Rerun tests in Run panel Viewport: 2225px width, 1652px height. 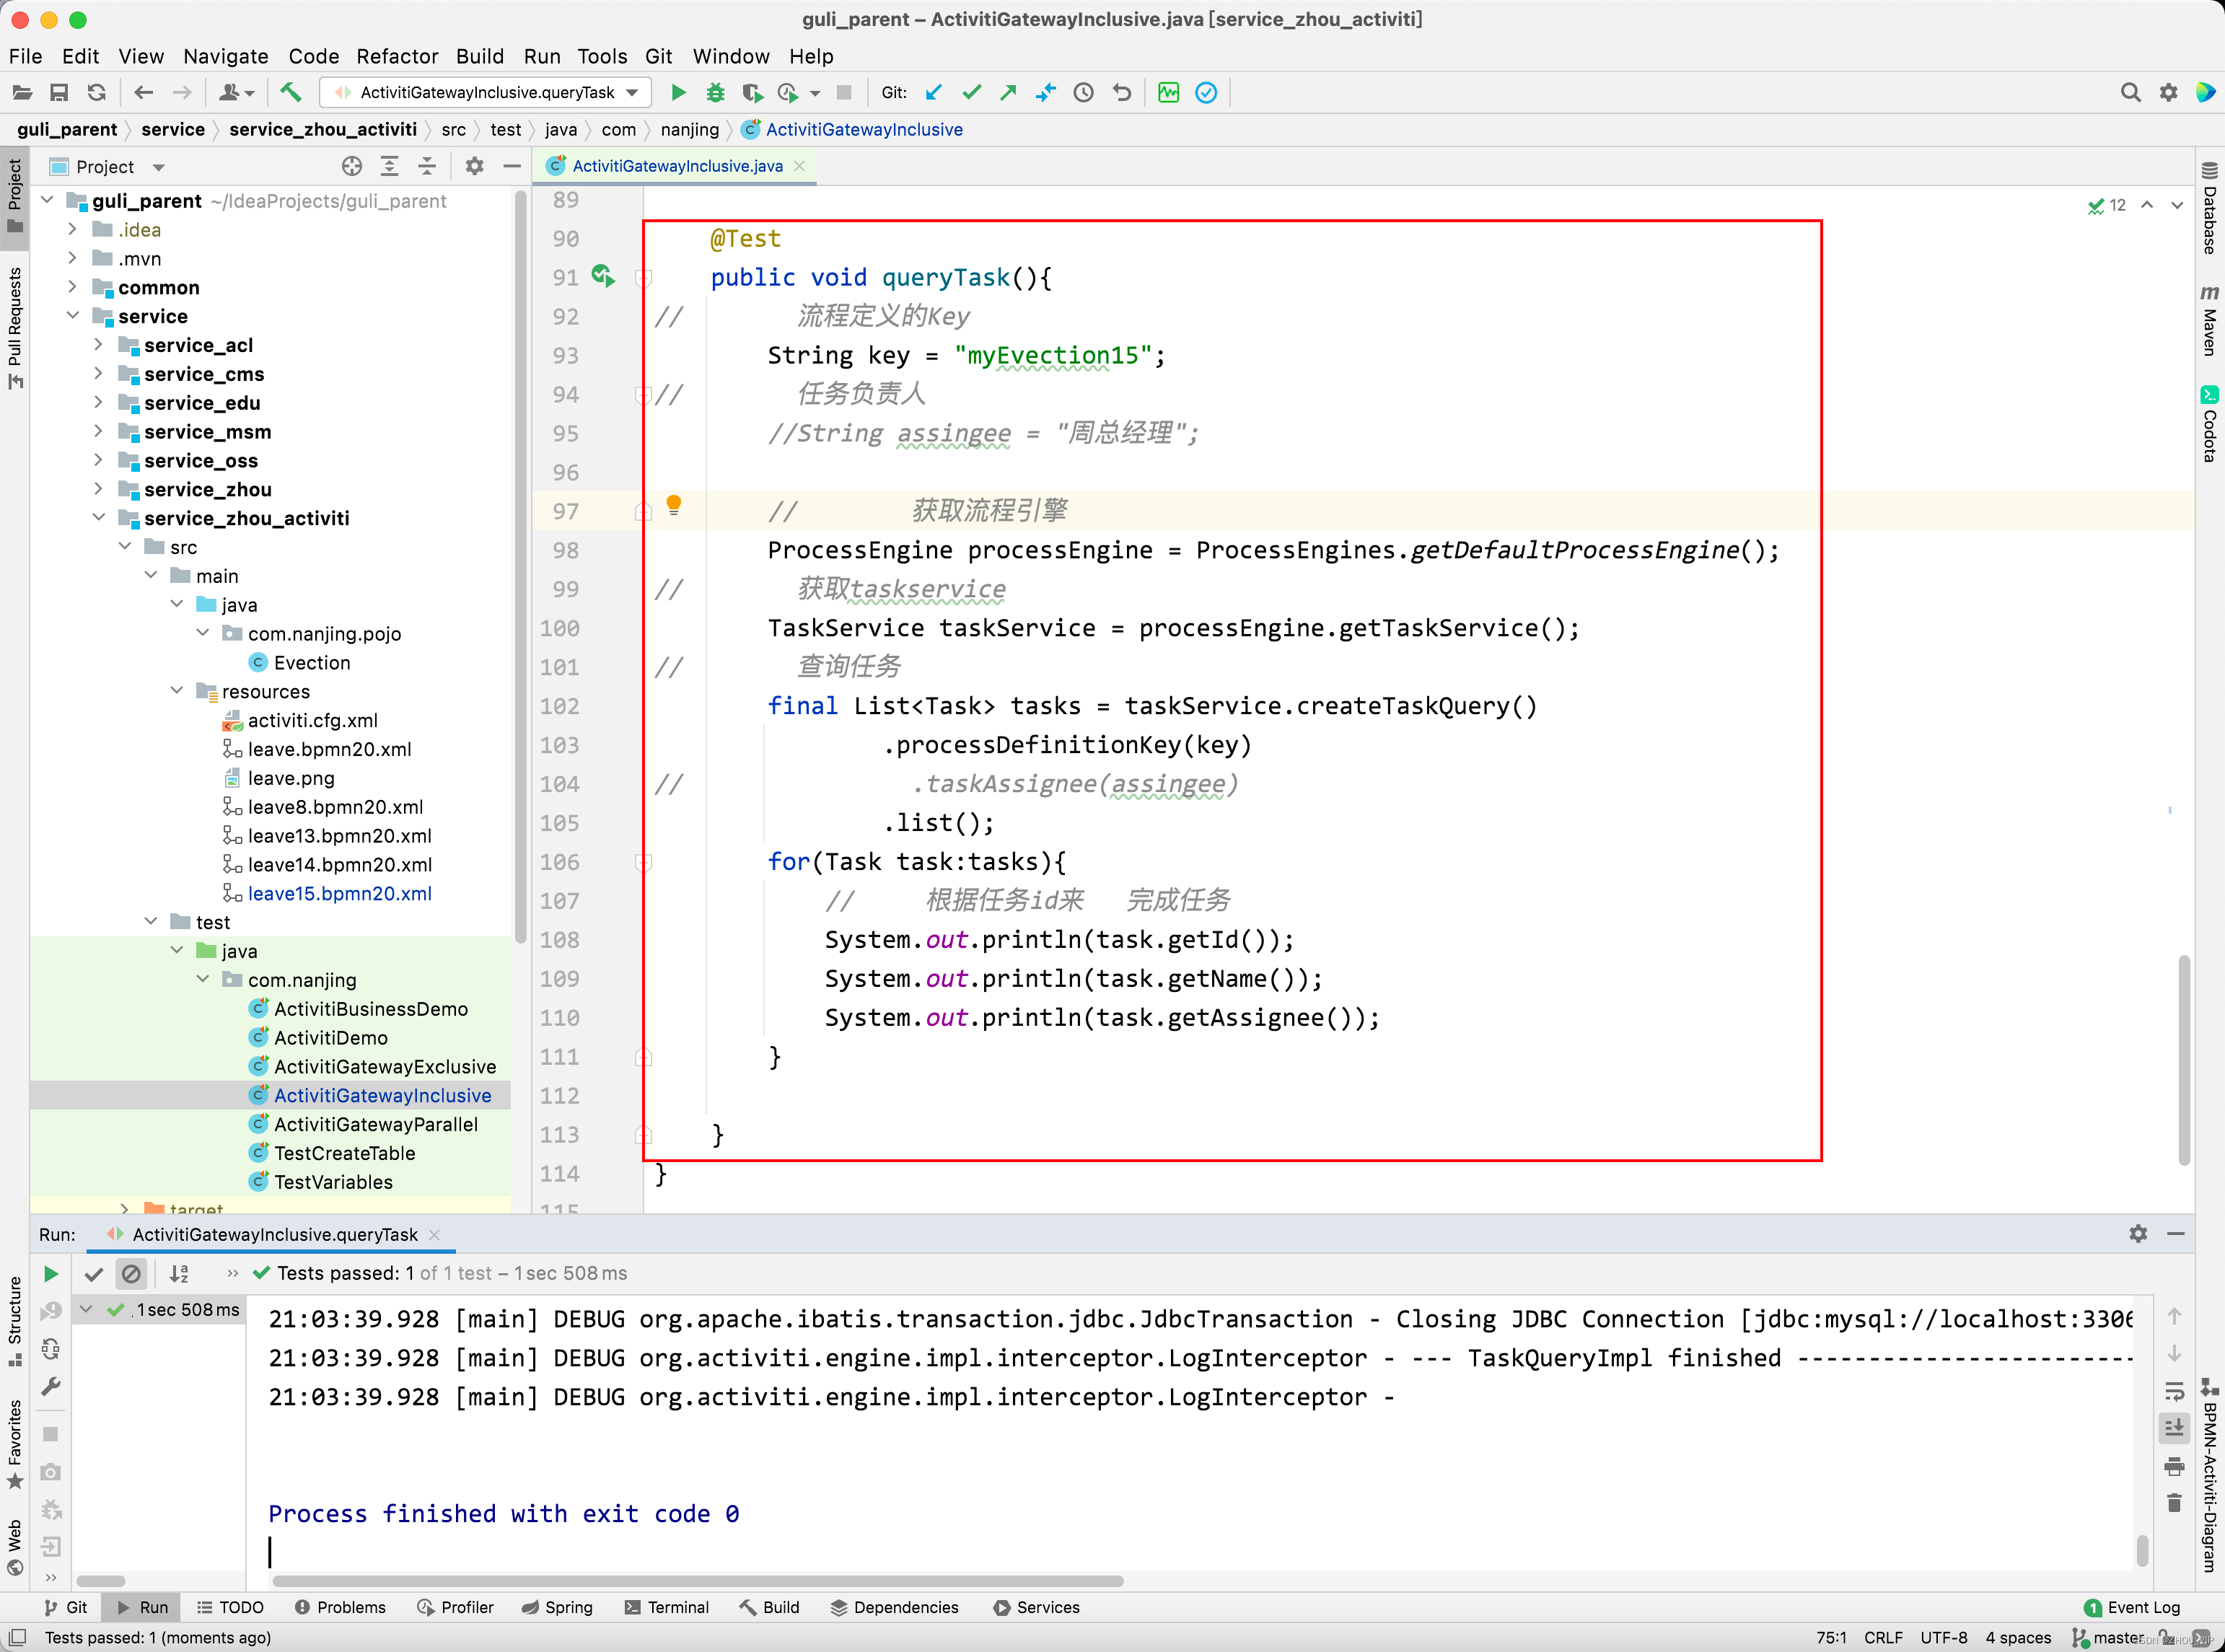click(50, 1273)
